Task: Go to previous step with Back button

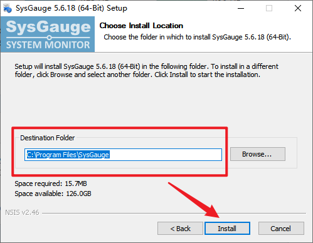Action: pyautogui.click(x=180, y=229)
